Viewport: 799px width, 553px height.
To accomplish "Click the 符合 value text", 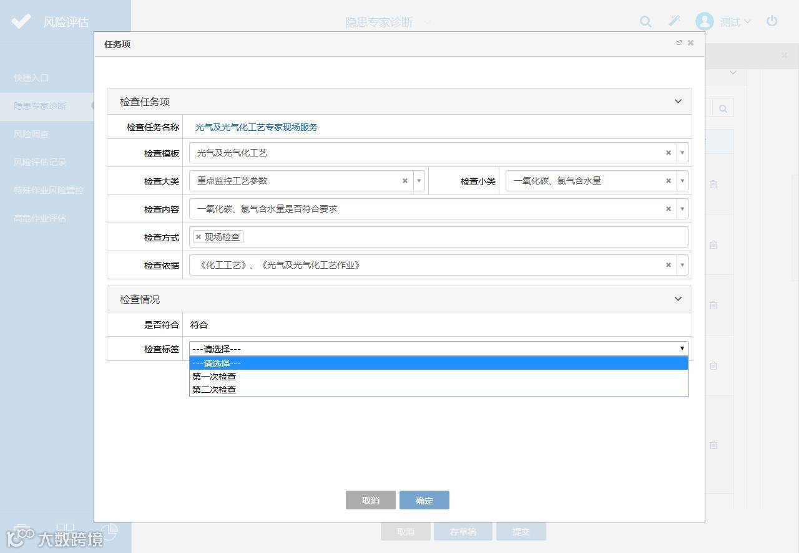I will pyautogui.click(x=199, y=325).
